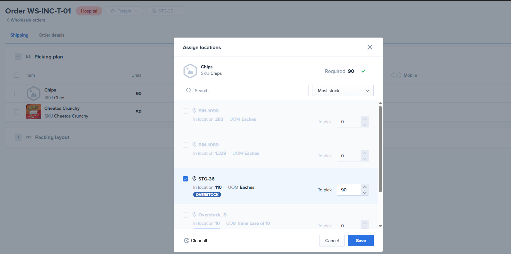Toggle the Mobile switch
The image size is (511, 254).
[x=396, y=75]
